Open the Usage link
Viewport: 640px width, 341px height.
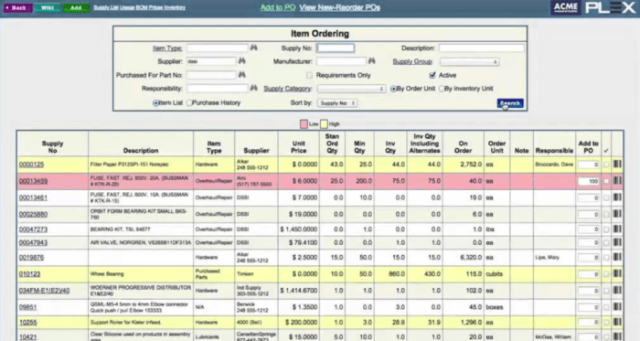click(128, 7)
